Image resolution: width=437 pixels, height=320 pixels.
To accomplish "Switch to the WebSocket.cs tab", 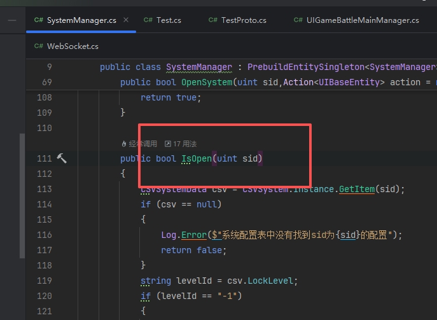I will (66, 46).
